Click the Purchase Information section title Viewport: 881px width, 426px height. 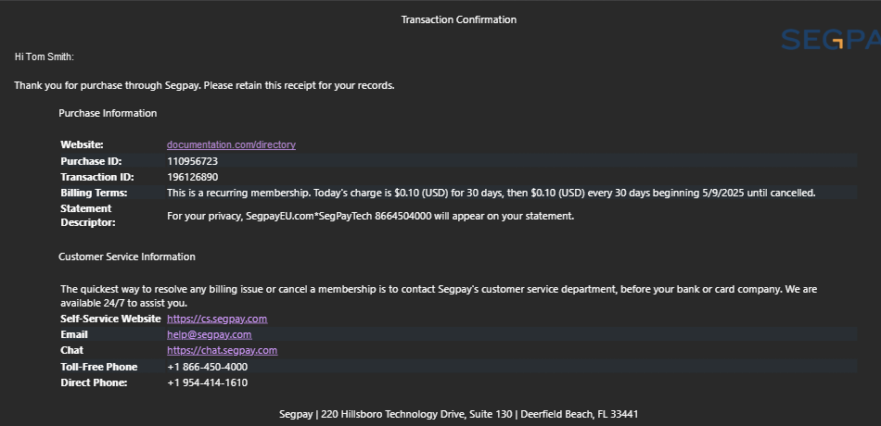coord(108,113)
